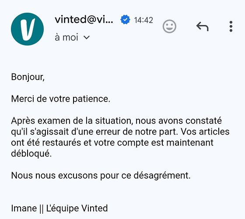Click the line starting "ont été restaurés"
The image size is (245, 219).
coord(112,143)
